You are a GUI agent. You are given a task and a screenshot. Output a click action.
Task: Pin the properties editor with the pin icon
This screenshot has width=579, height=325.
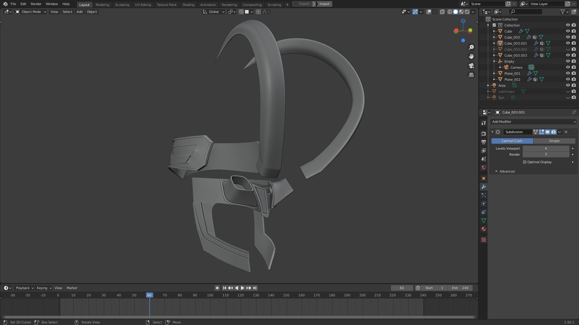574,112
